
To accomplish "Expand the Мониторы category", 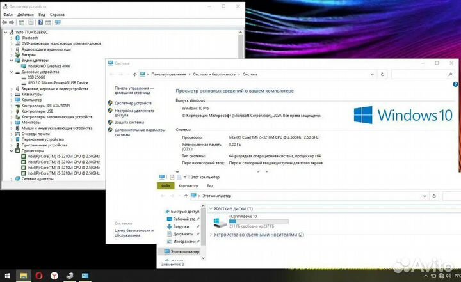I will tap(12, 123).
